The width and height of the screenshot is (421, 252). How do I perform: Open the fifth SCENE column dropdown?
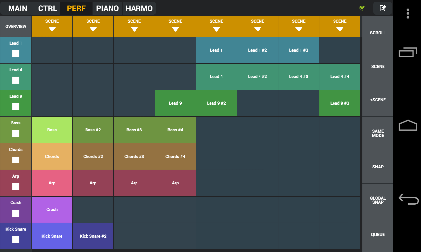216,27
